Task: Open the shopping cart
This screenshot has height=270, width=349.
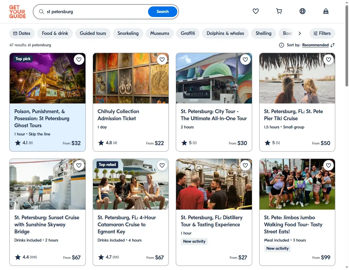Action: point(279,11)
